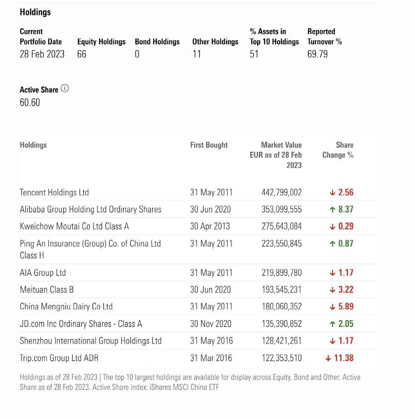
Task: Open AIA Group Ltd holding
Action: coord(43,273)
